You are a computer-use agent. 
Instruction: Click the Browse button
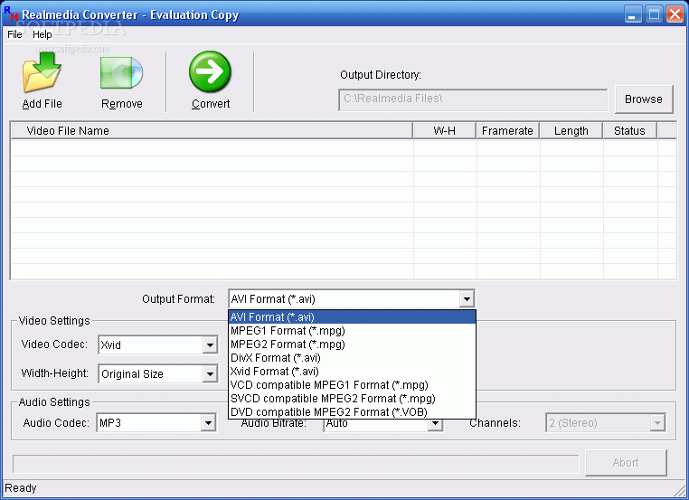[644, 99]
